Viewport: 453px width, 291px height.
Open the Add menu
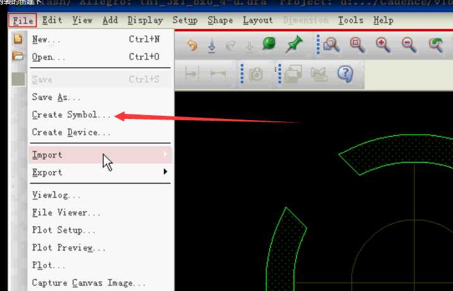point(110,20)
